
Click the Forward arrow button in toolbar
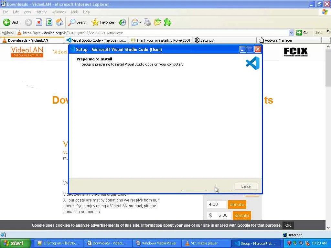point(28,22)
